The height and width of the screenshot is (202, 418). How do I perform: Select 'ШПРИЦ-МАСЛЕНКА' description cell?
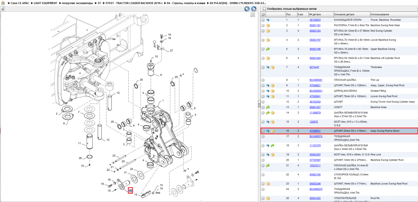[x=346, y=91]
